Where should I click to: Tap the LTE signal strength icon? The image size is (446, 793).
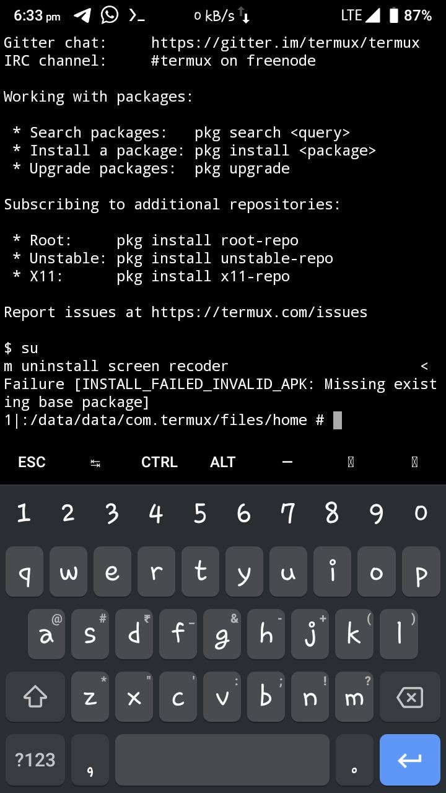373,15
